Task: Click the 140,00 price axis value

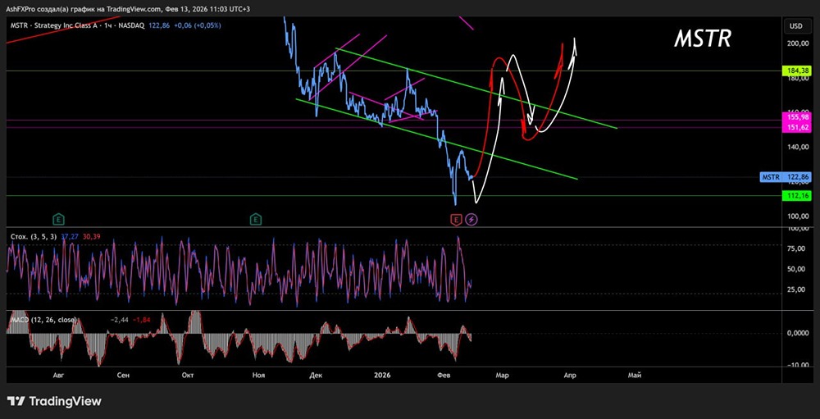Action: point(797,147)
